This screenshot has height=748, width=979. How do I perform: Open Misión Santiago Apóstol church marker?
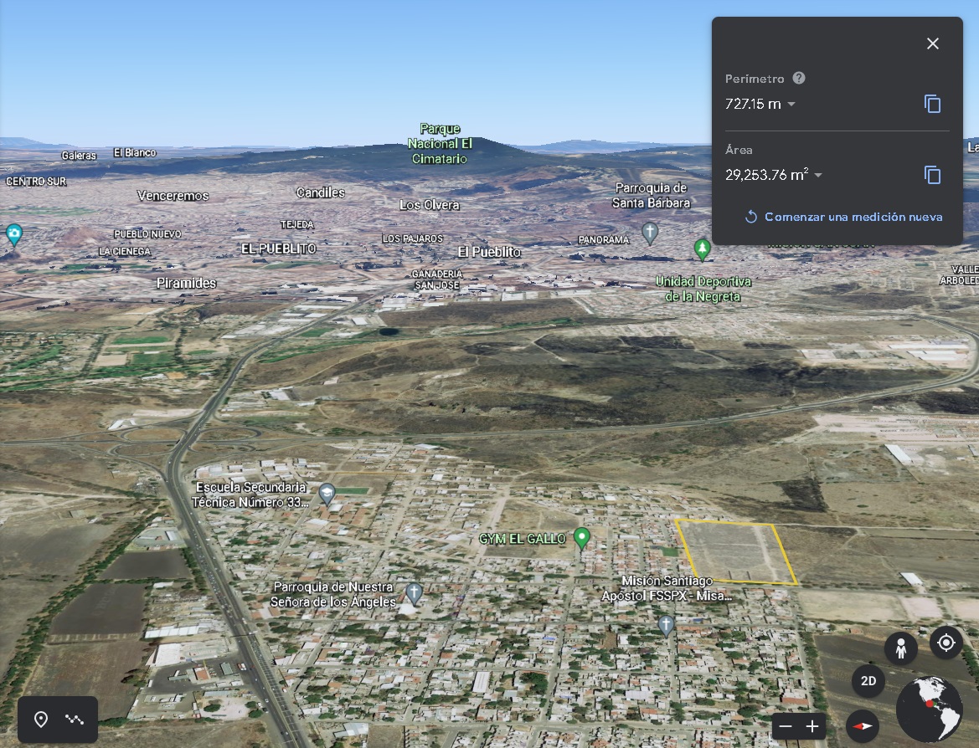666,624
